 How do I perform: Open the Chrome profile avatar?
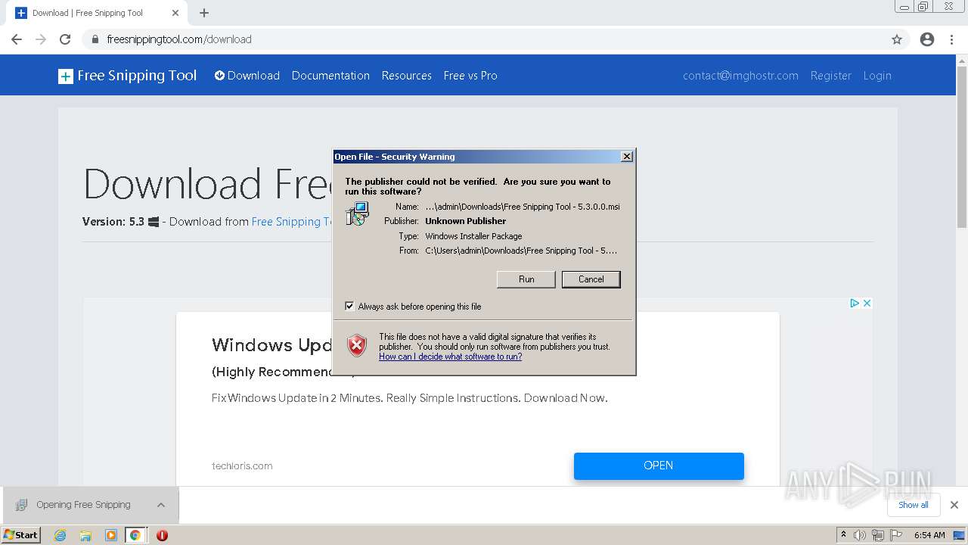tap(927, 39)
